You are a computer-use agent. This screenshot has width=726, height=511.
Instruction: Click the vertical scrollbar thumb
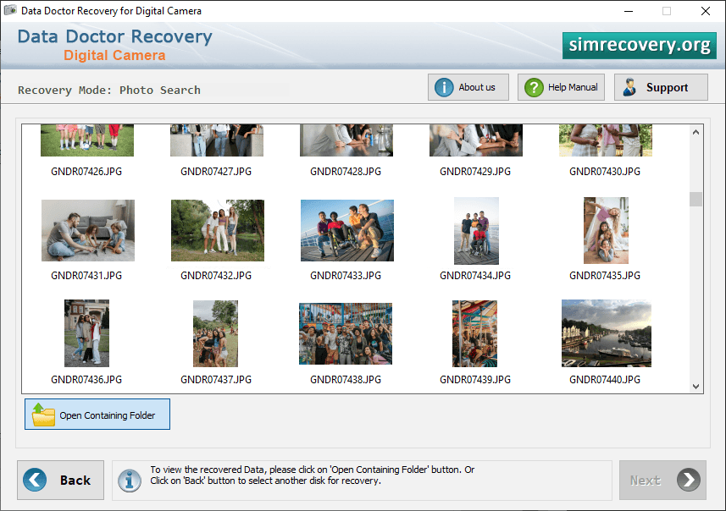tap(696, 200)
